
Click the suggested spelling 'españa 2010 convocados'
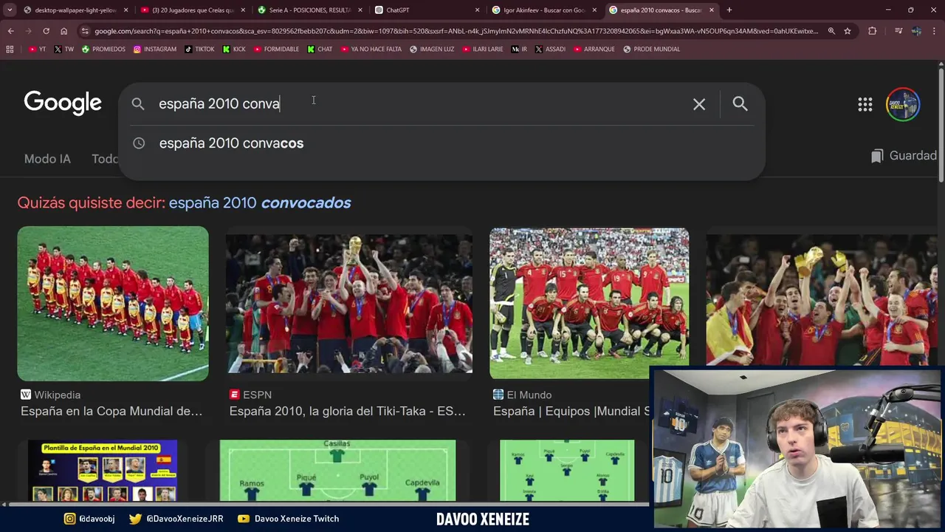click(260, 202)
